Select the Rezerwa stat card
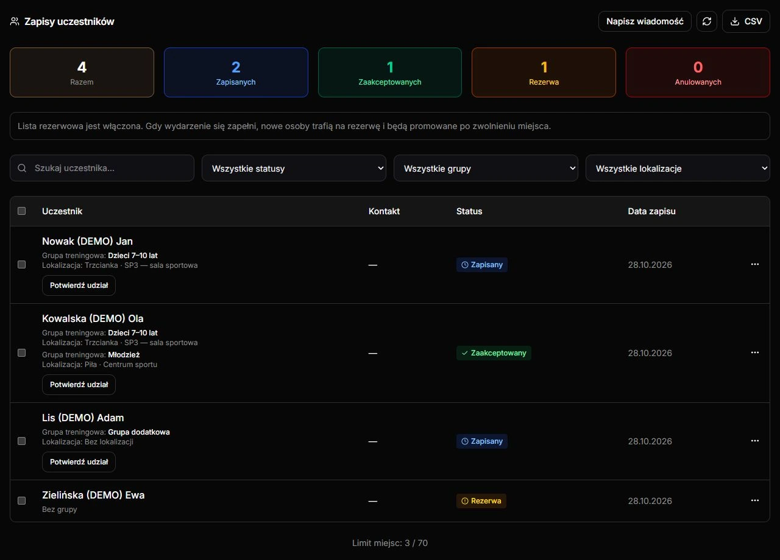 544,72
